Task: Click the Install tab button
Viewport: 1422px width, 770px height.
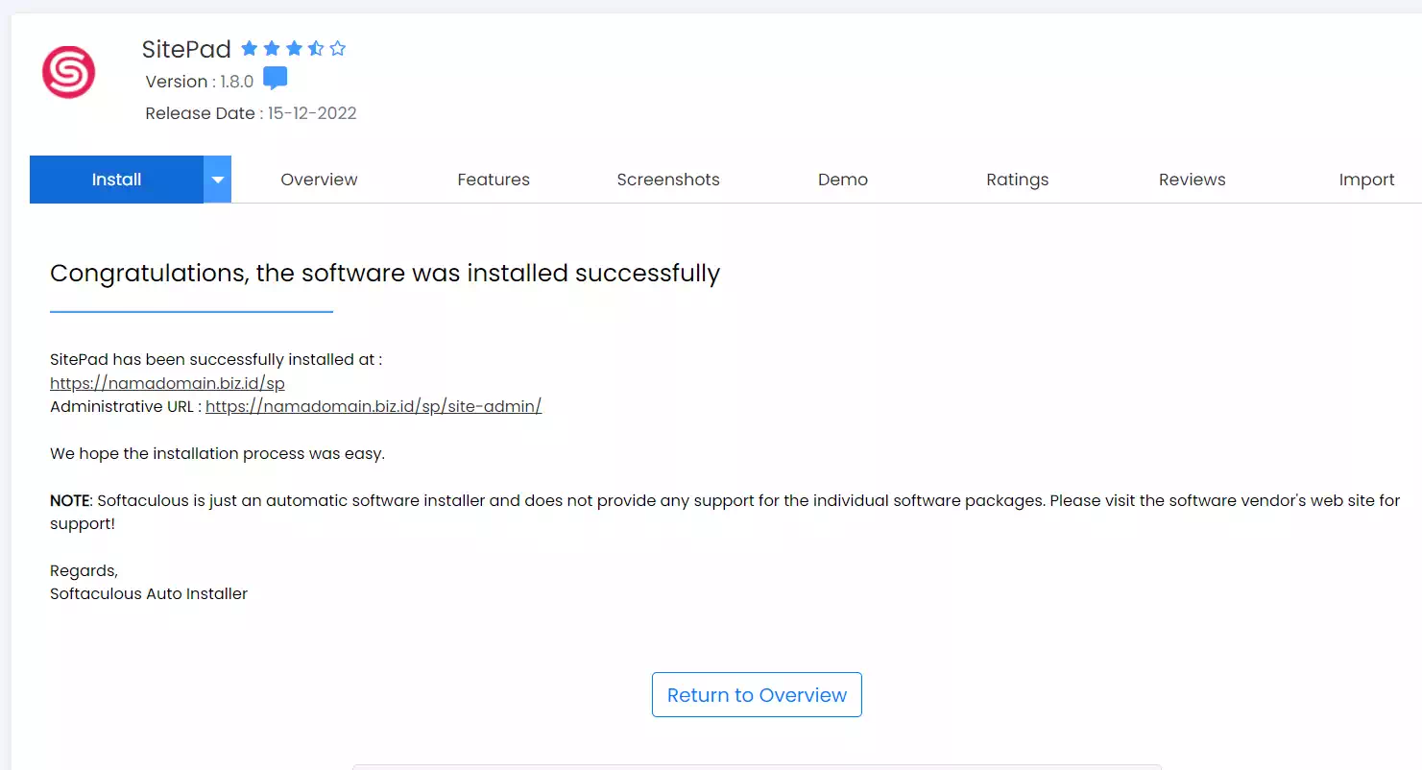Action: [x=116, y=180]
